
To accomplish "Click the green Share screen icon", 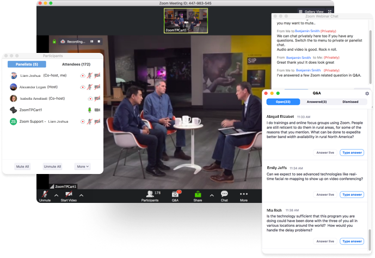I will pyautogui.click(x=198, y=194).
